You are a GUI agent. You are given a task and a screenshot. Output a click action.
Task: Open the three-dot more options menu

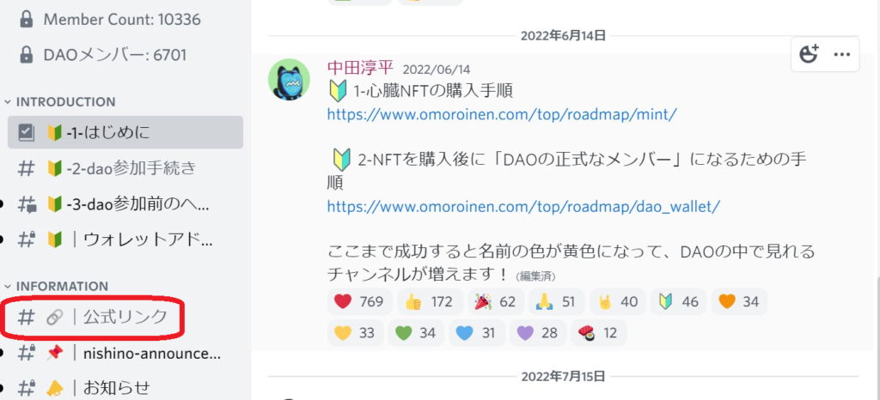842,54
